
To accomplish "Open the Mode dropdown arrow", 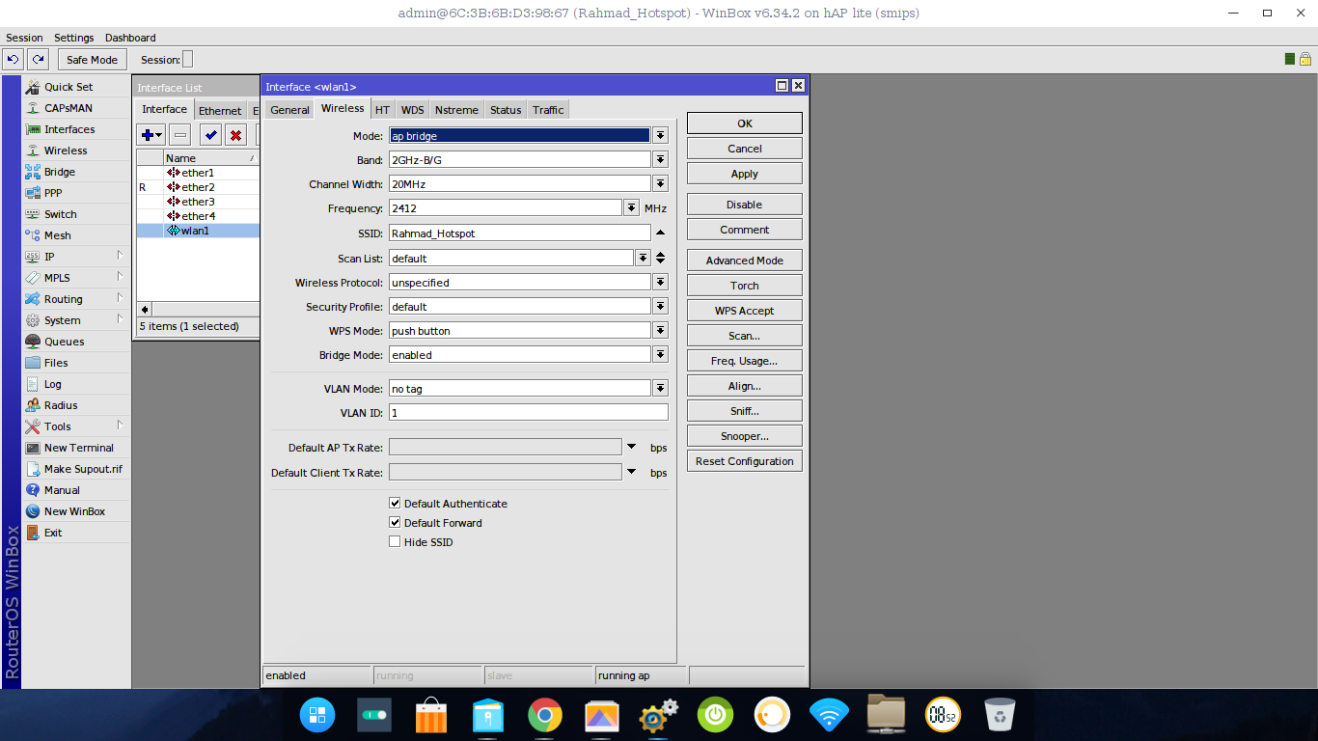I will 661,136.
